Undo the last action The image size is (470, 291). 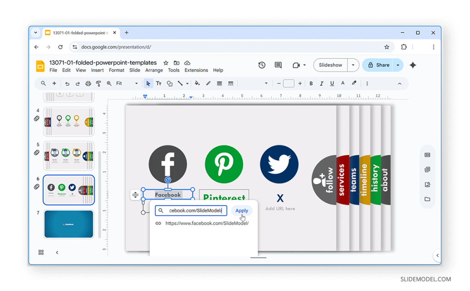click(67, 84)
